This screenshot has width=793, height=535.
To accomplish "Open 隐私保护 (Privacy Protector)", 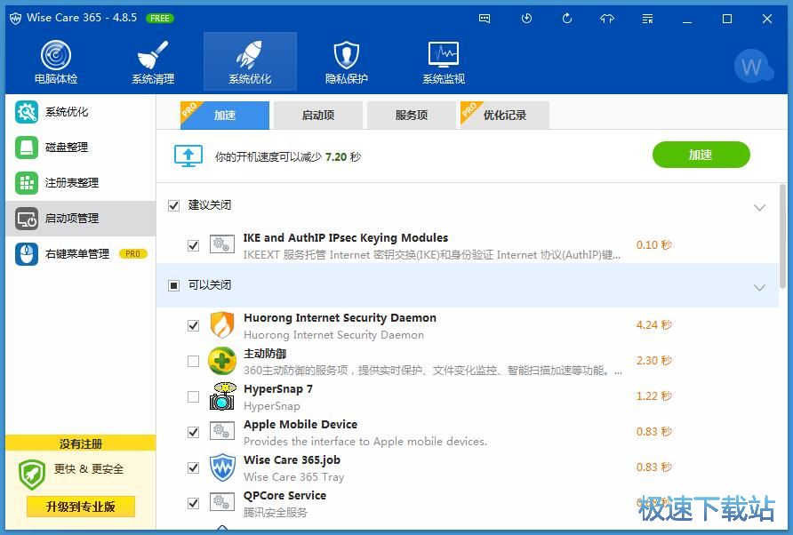I will coord(346,60).
